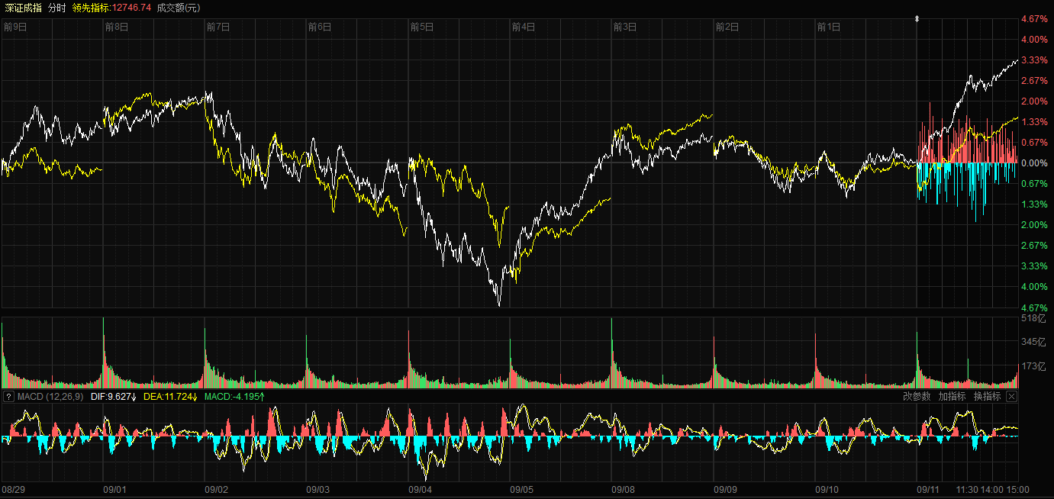Click the red 3.33% axis label
Viewport: 1054px width, 499px height.
coord(1034,60)
